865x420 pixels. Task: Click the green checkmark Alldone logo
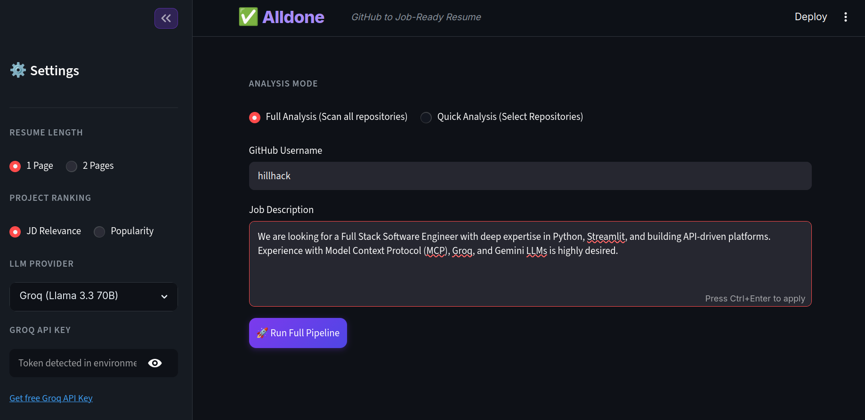coord(248,17)
